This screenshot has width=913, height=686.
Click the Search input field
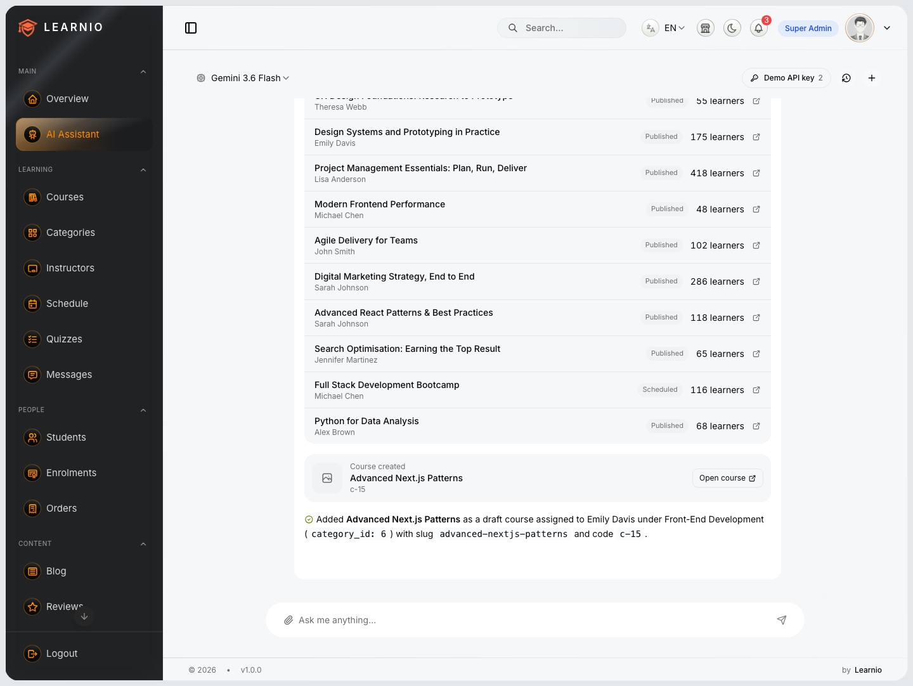tap(562, 28)
